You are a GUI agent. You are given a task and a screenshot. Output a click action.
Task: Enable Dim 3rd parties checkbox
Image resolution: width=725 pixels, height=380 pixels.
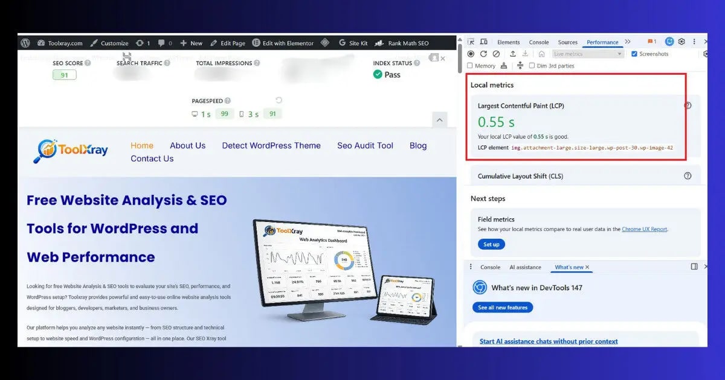pos(532,66)
